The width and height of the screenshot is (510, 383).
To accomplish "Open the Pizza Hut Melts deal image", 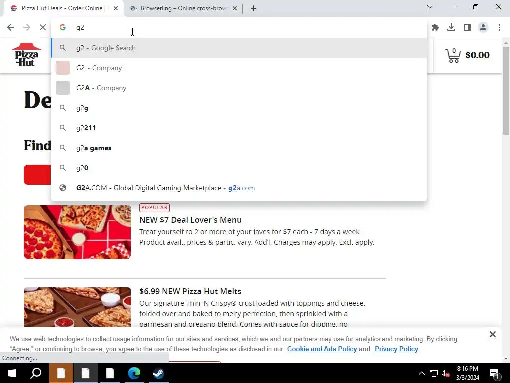I will click(x=77, y=307).
